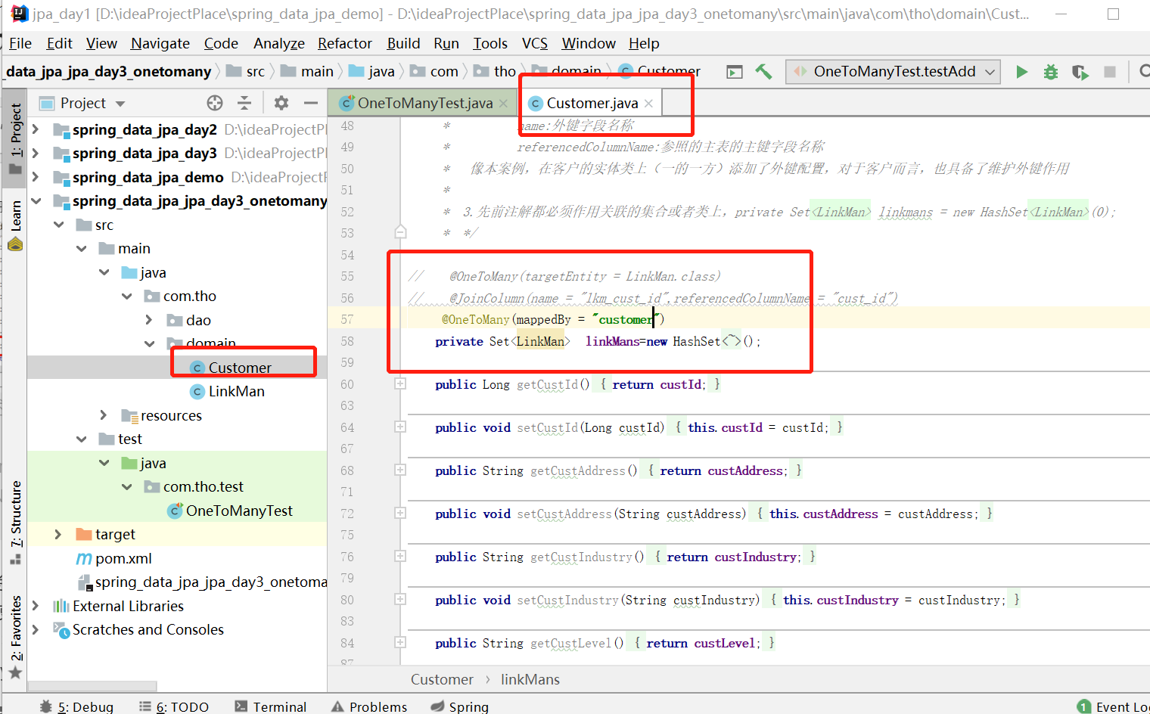Click line 57 in editor gutter
1150x714 pixels.
point(347,319)
